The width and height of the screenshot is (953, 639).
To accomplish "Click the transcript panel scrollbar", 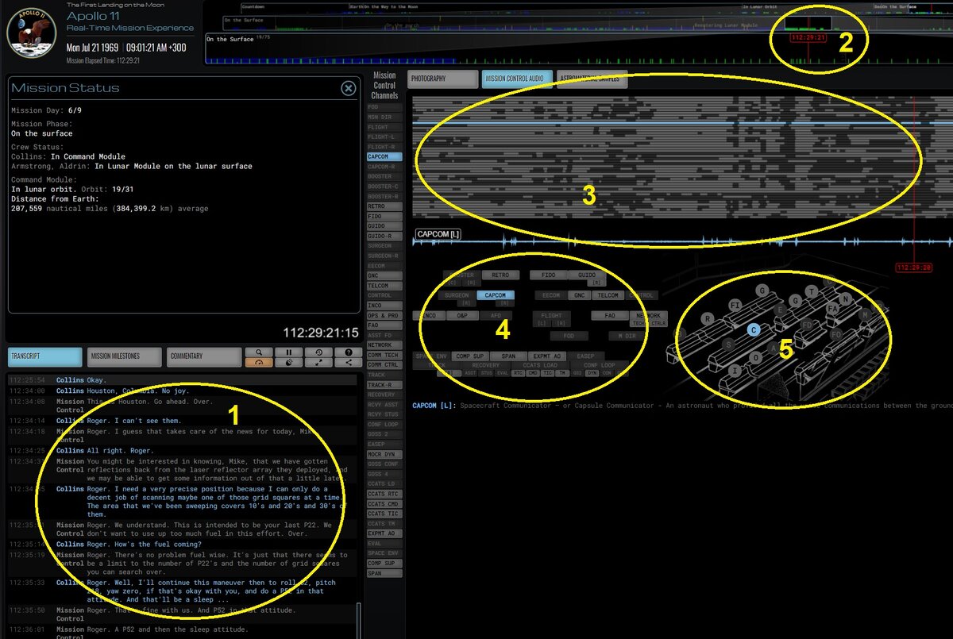I will pos(358,619).
